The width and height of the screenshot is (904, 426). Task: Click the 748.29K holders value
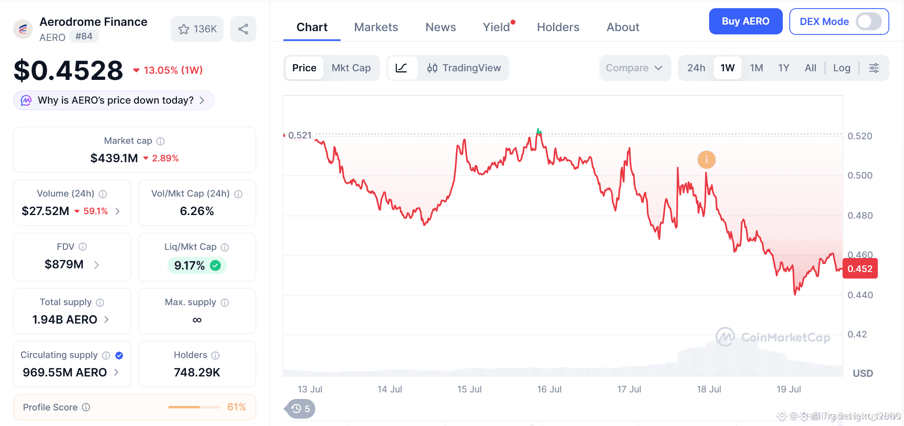(197, 372)
